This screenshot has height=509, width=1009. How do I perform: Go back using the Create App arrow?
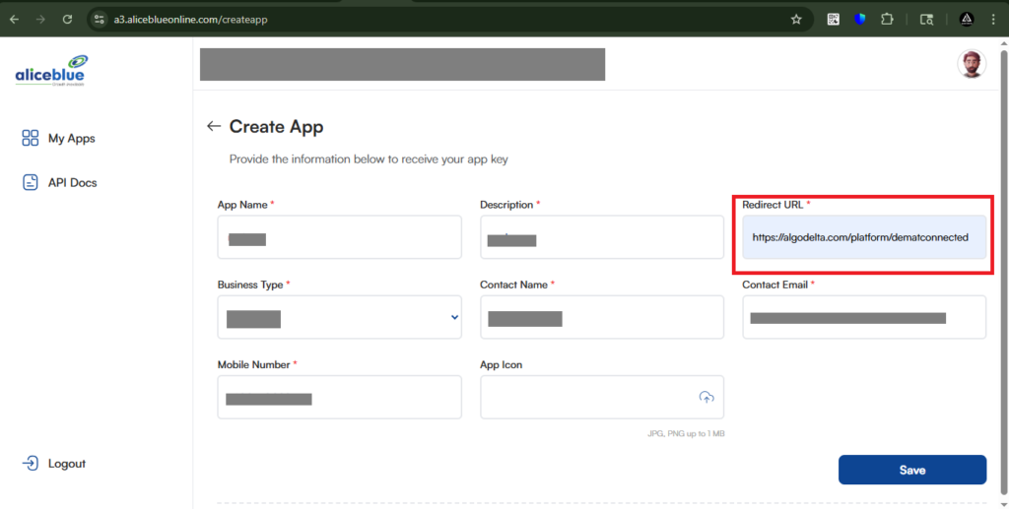[x=213, y=127]
